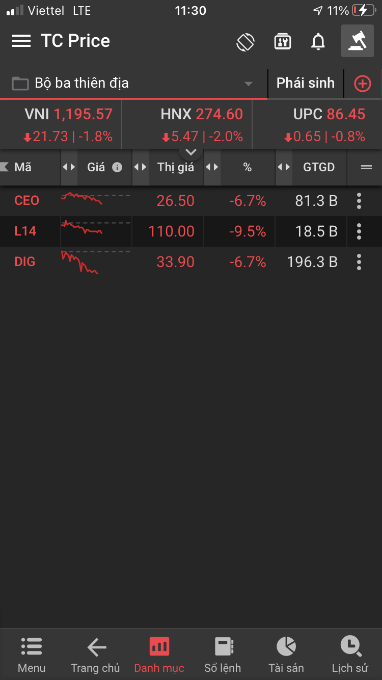Toggle the arrows beside the Giá column
This screenshot has height=680, width=382.
[69, 167]
